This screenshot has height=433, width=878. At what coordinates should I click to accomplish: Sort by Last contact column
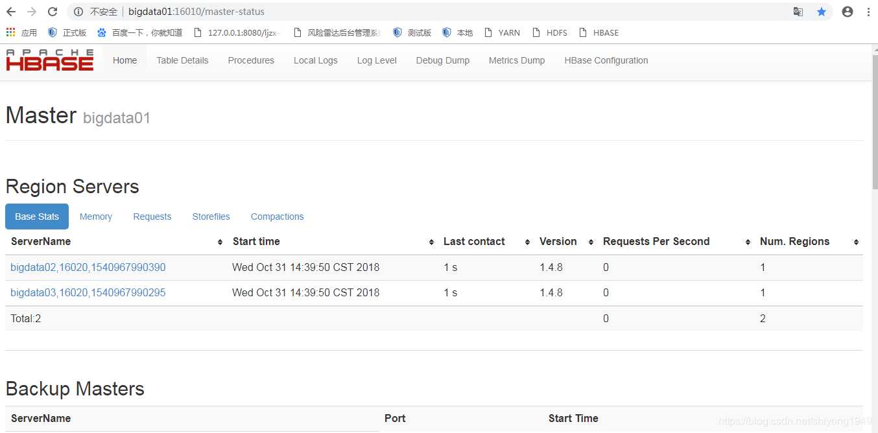coord(486,242)
